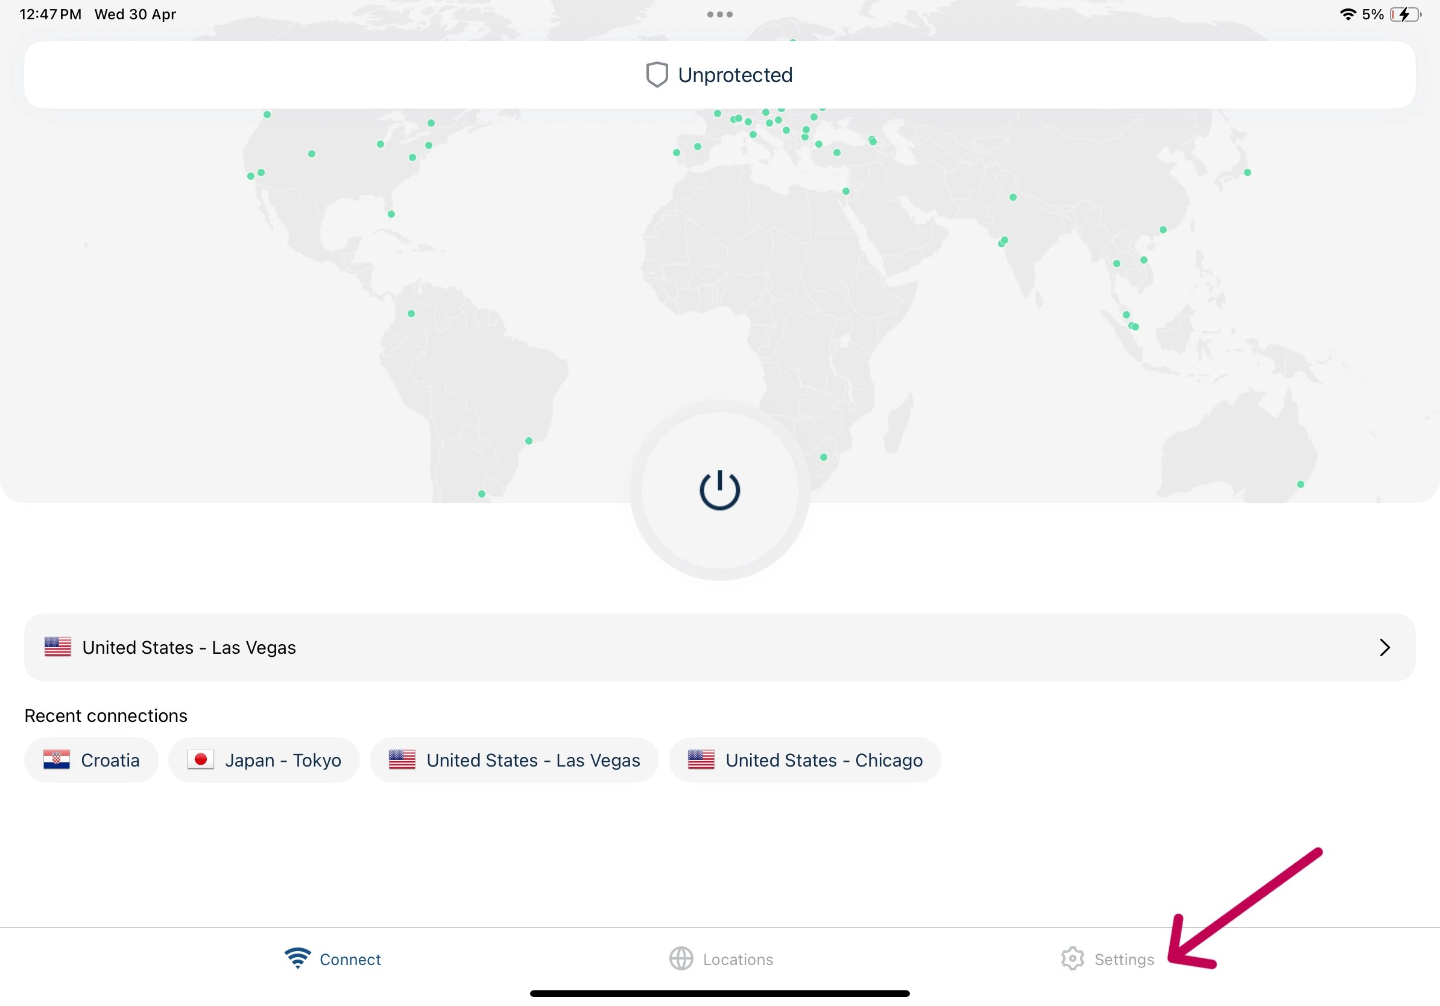The image size is (1440, 1006).
Task: Open the three-dots multitasking menu
Action: tap(719, 14)
